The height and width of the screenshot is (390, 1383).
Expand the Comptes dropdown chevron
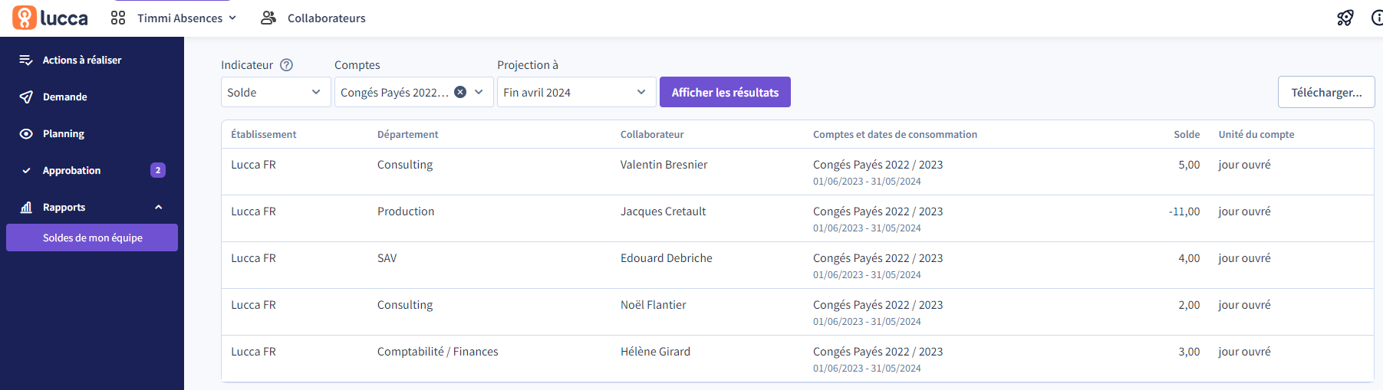(479, 92)
